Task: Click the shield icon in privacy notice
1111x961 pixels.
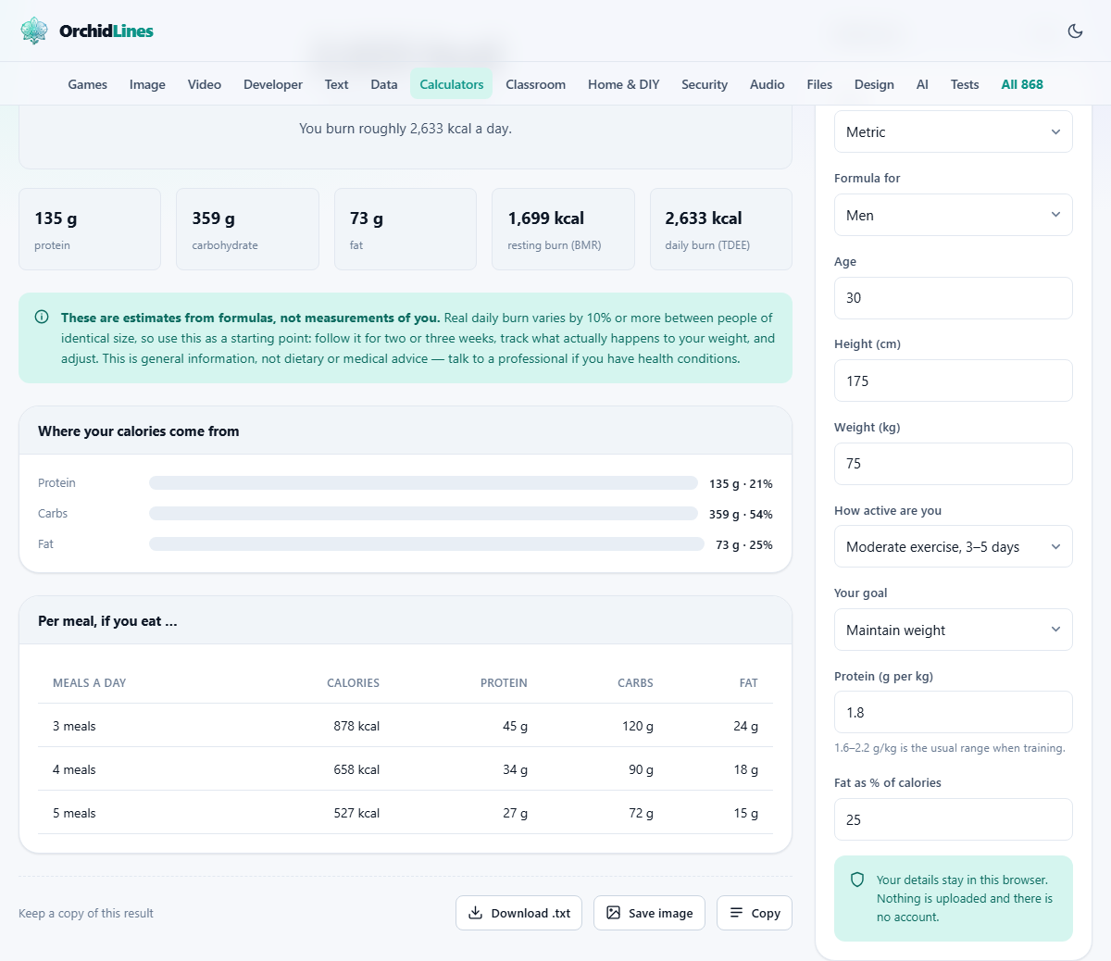Action: (857, 880)
